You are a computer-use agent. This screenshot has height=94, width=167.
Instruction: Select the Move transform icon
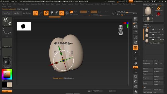(46, 13)
